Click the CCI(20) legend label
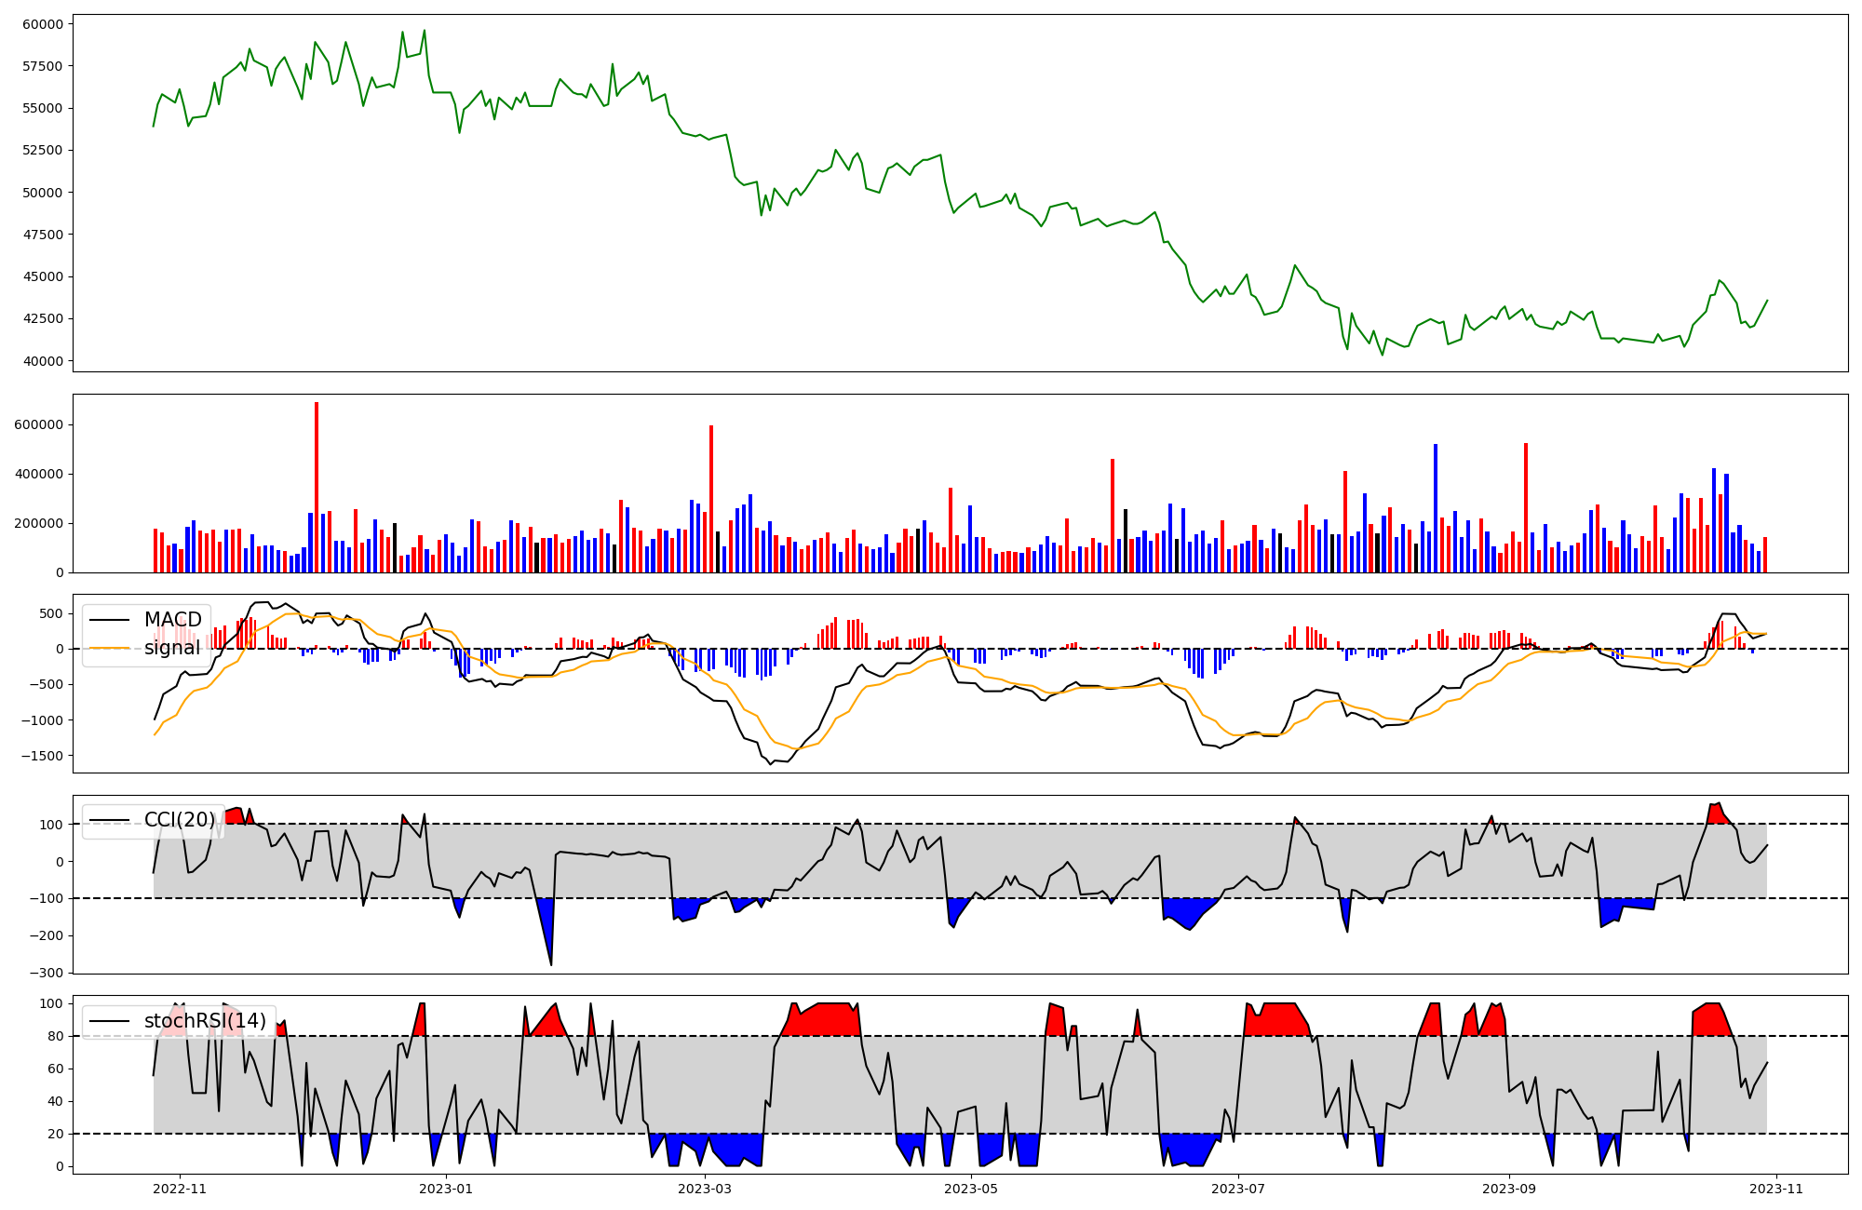Viewport: 1862px width, 1210px height. [180, 820]
